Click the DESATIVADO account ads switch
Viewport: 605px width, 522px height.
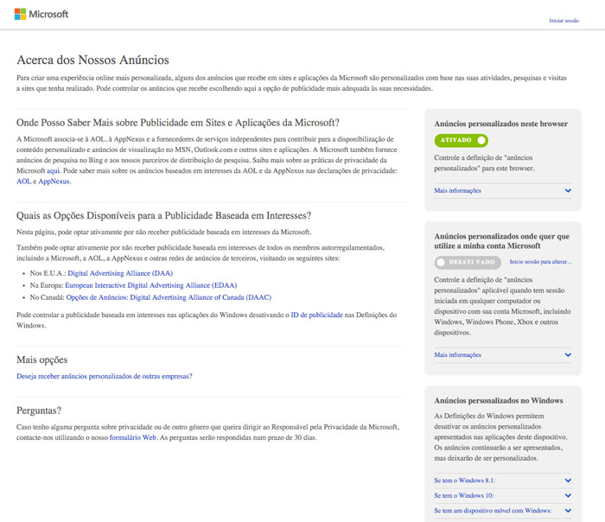point(468,263)
